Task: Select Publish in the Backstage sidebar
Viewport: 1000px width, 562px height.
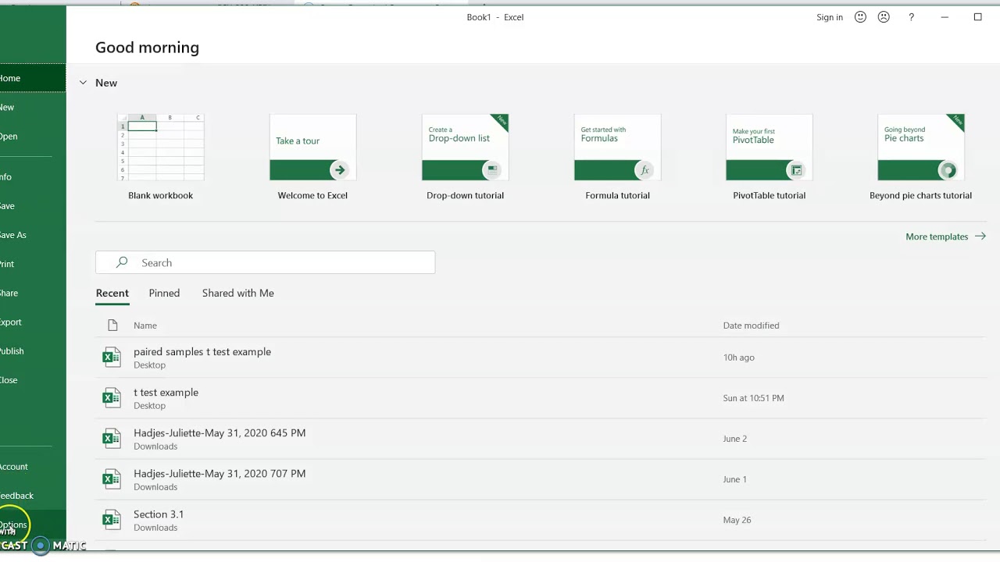Action: tap(33, 350)
